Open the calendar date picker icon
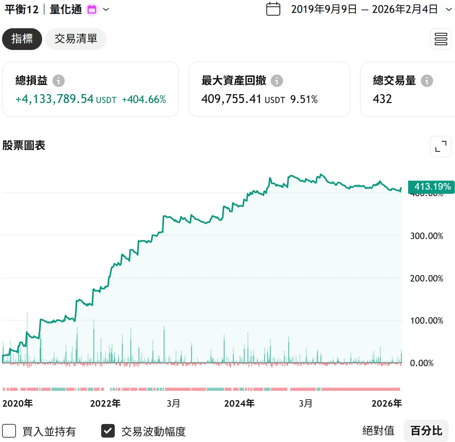This screenshot has width=455, height=442. tap(273, 9)
